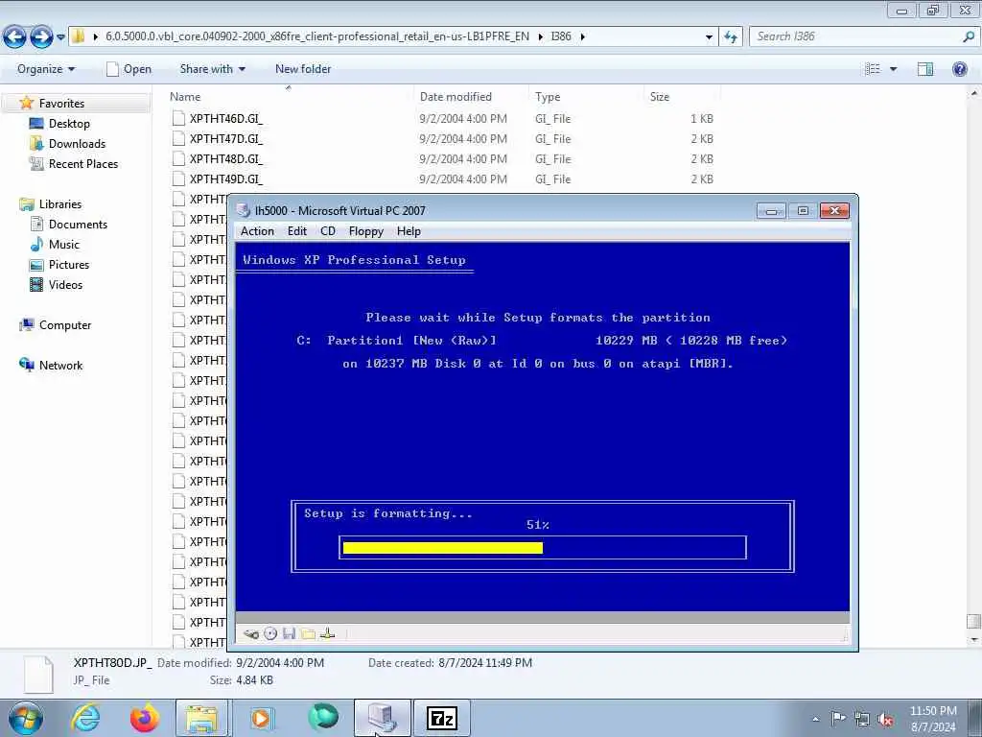982x737 pixels.
Task: Click the taskbar clock showing 11:50 PM
Action: (x=932, y=719)
